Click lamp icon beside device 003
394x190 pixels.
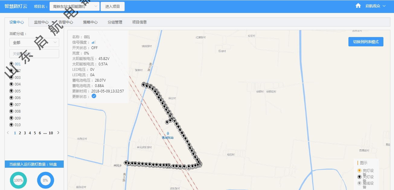pos(11,77)
